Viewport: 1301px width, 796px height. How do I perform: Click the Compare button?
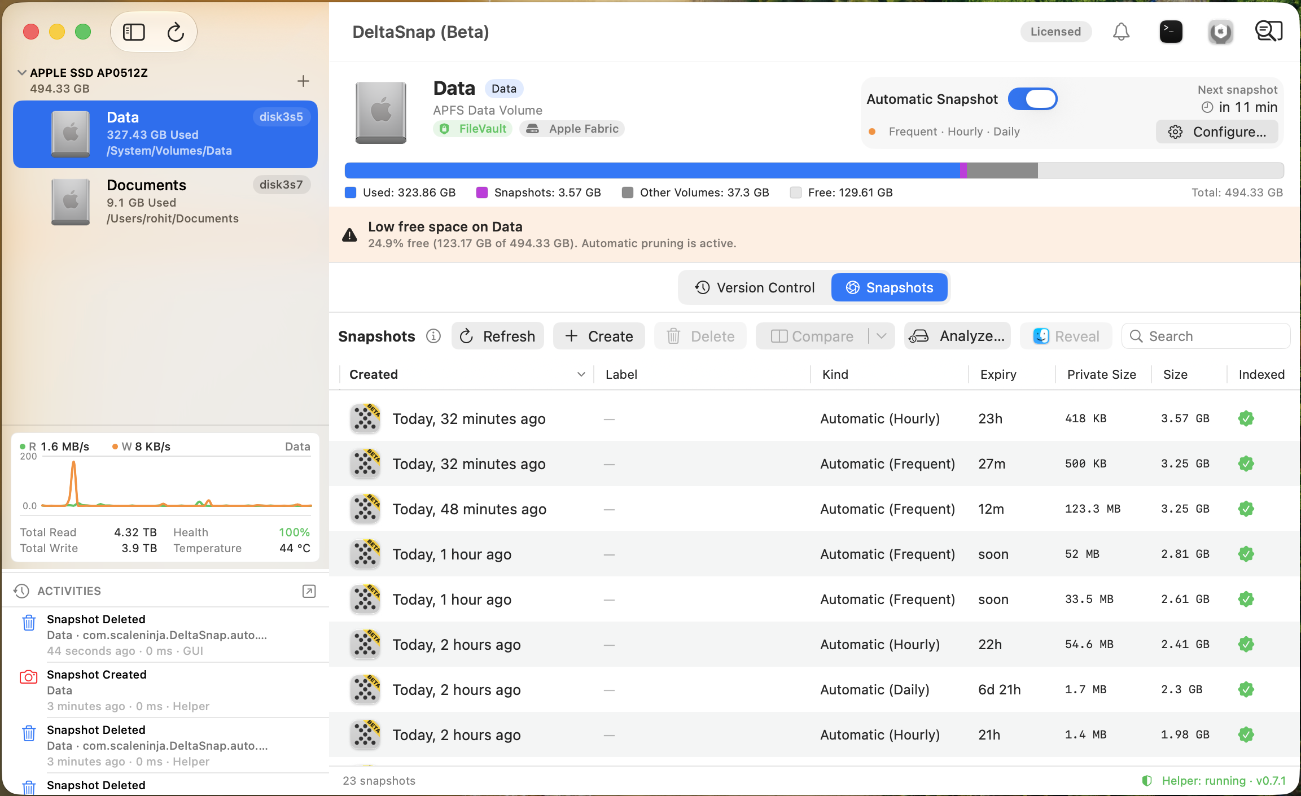click(x=812, y=336)
